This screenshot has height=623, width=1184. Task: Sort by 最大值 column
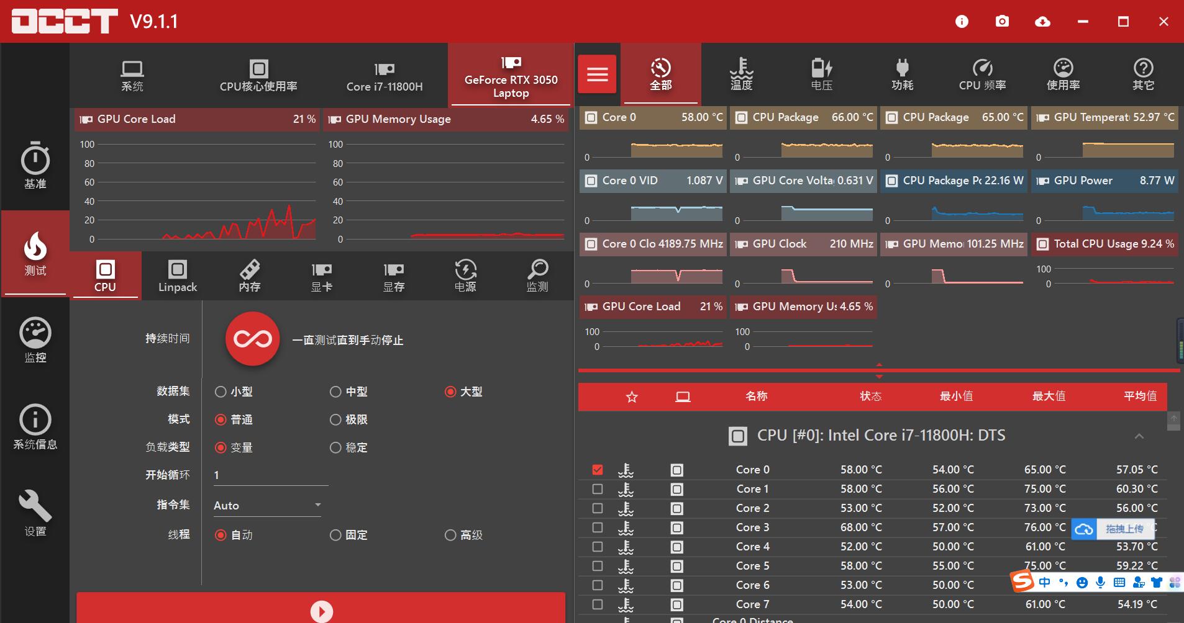[x=1049, y=397]
